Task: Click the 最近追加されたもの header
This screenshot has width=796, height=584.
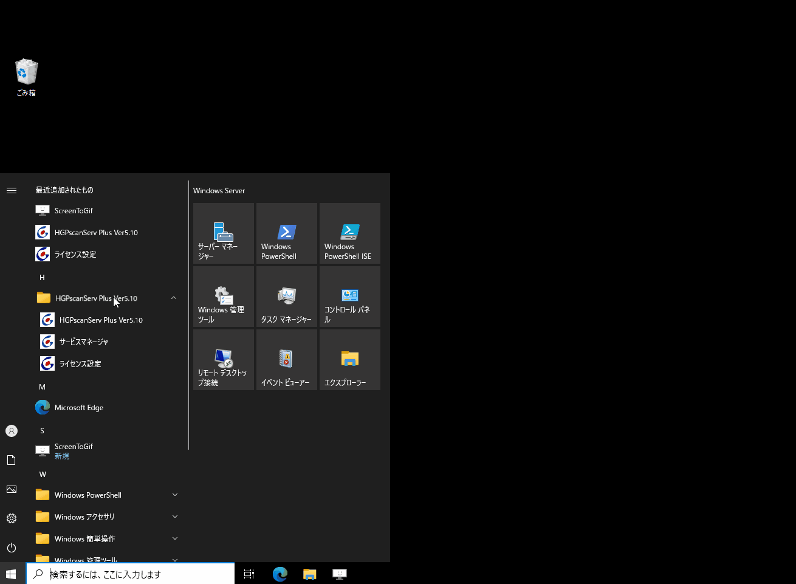Action: pyautogui.click(x=64, y=190)
